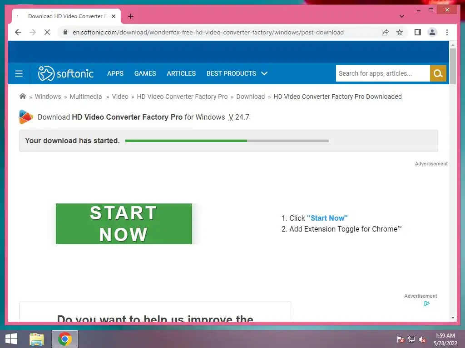Screen dimensions: 465x348
Task: Open the Chrome profile avatar
Action: point(432,32)
